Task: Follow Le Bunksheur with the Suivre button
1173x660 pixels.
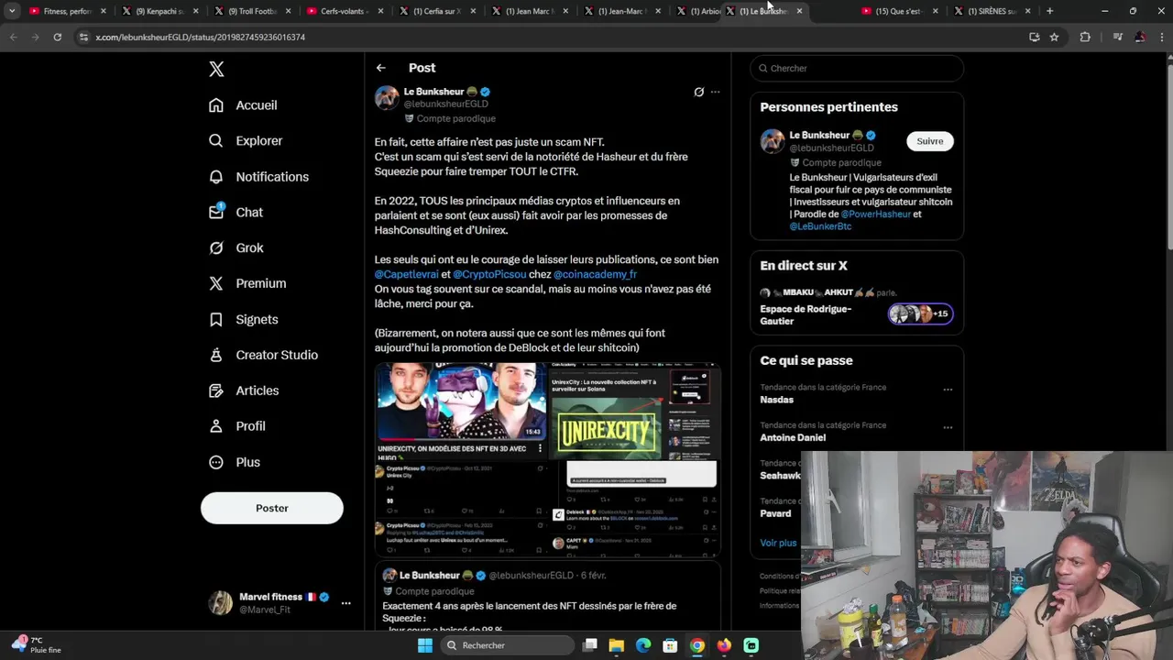Action: point(929,141)
